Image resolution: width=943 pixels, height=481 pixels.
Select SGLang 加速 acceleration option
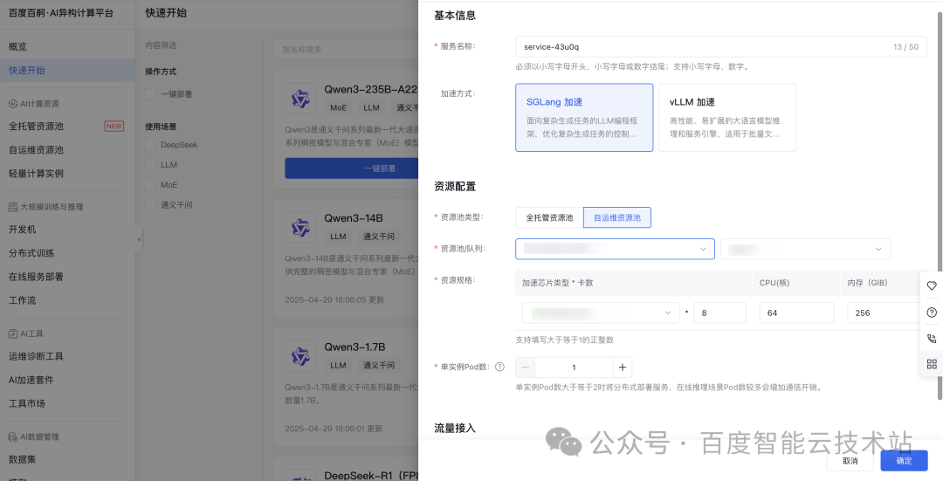[x=584, y=117]
